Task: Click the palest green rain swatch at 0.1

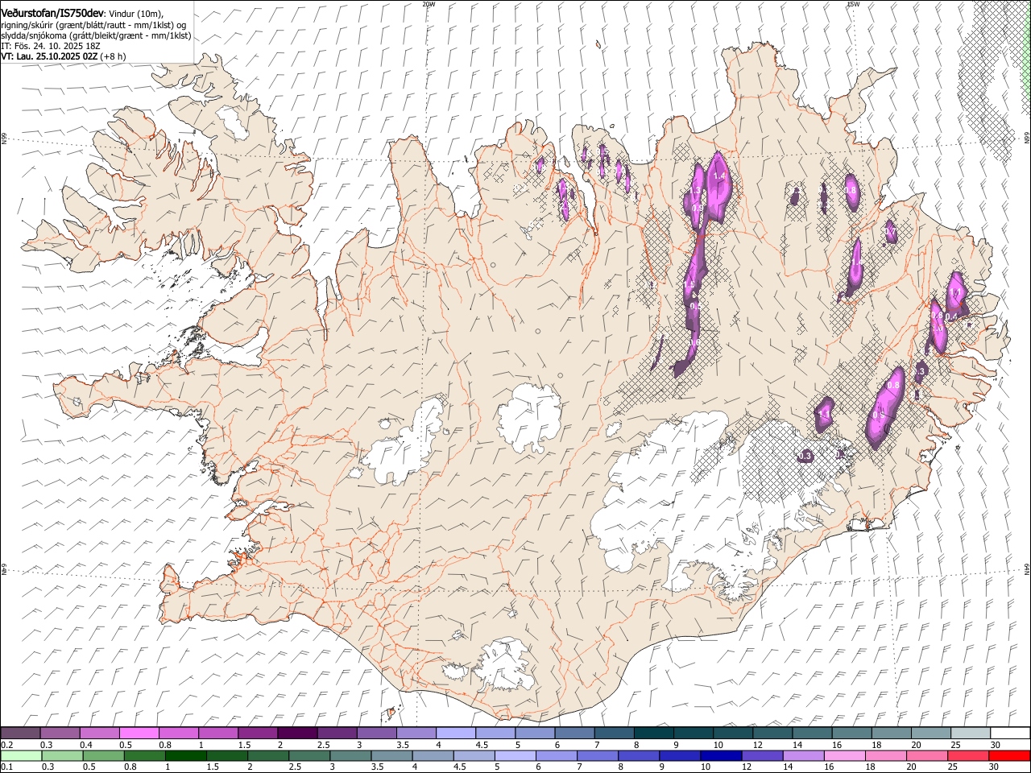Action: [x=21, y=755]
